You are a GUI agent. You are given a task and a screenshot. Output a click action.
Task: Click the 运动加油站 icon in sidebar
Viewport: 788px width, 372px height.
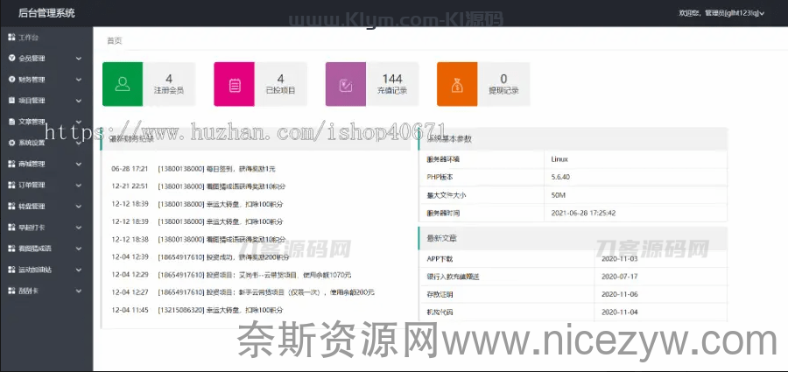click(11, 270)
